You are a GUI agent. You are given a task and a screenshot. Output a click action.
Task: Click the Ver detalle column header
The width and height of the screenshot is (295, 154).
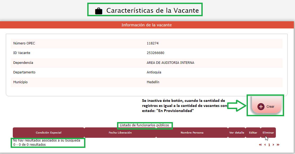236,132
